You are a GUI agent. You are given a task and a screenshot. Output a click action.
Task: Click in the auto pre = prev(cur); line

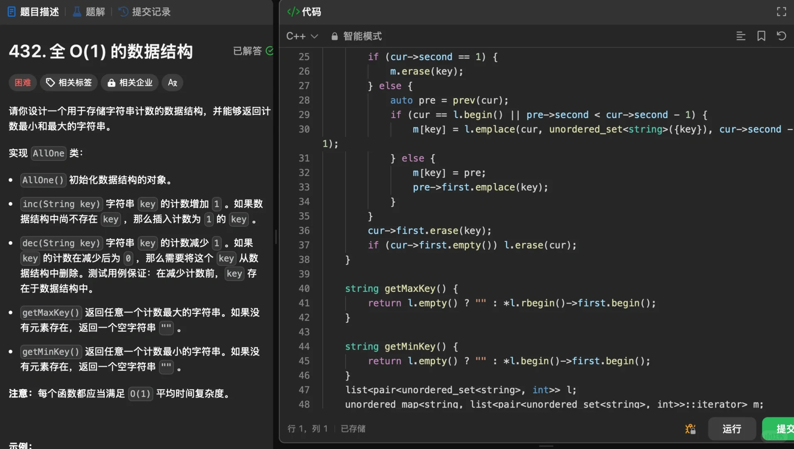click(449, 100)
